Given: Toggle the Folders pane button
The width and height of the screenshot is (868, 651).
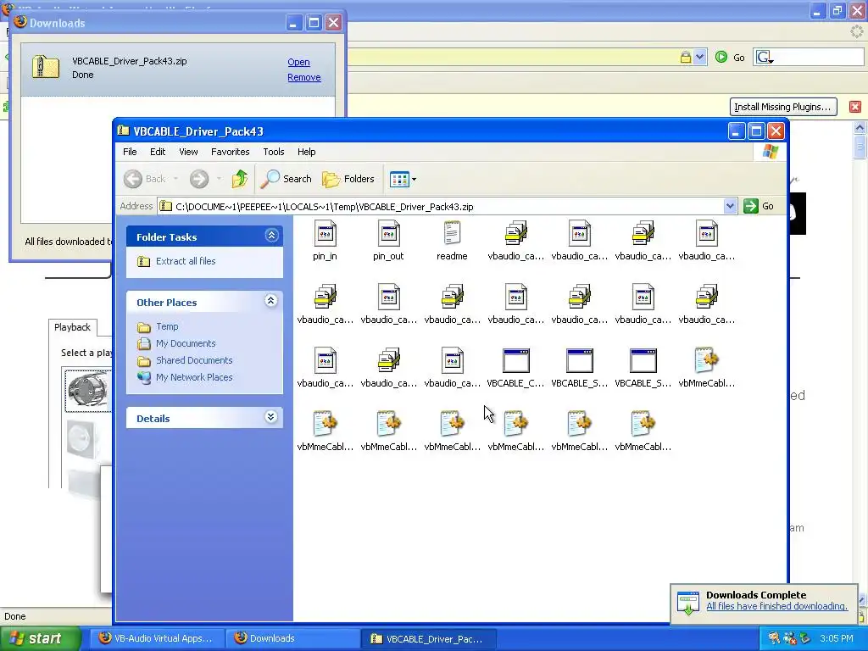Looking at the screenshot, I should [348, 179].
